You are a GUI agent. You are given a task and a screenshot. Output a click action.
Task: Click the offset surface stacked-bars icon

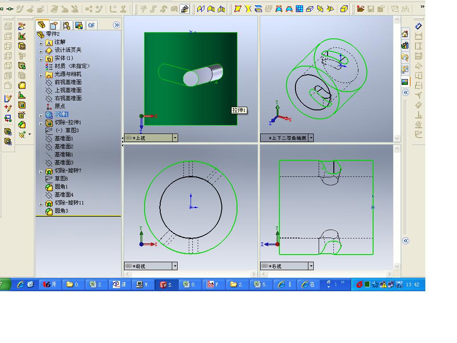coord(258,9)
